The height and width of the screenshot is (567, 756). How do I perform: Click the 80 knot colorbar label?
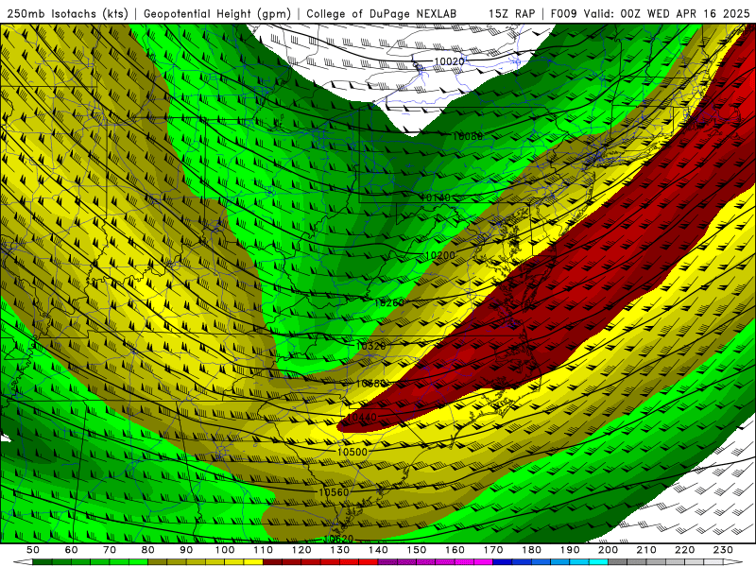tap(148, 550)
